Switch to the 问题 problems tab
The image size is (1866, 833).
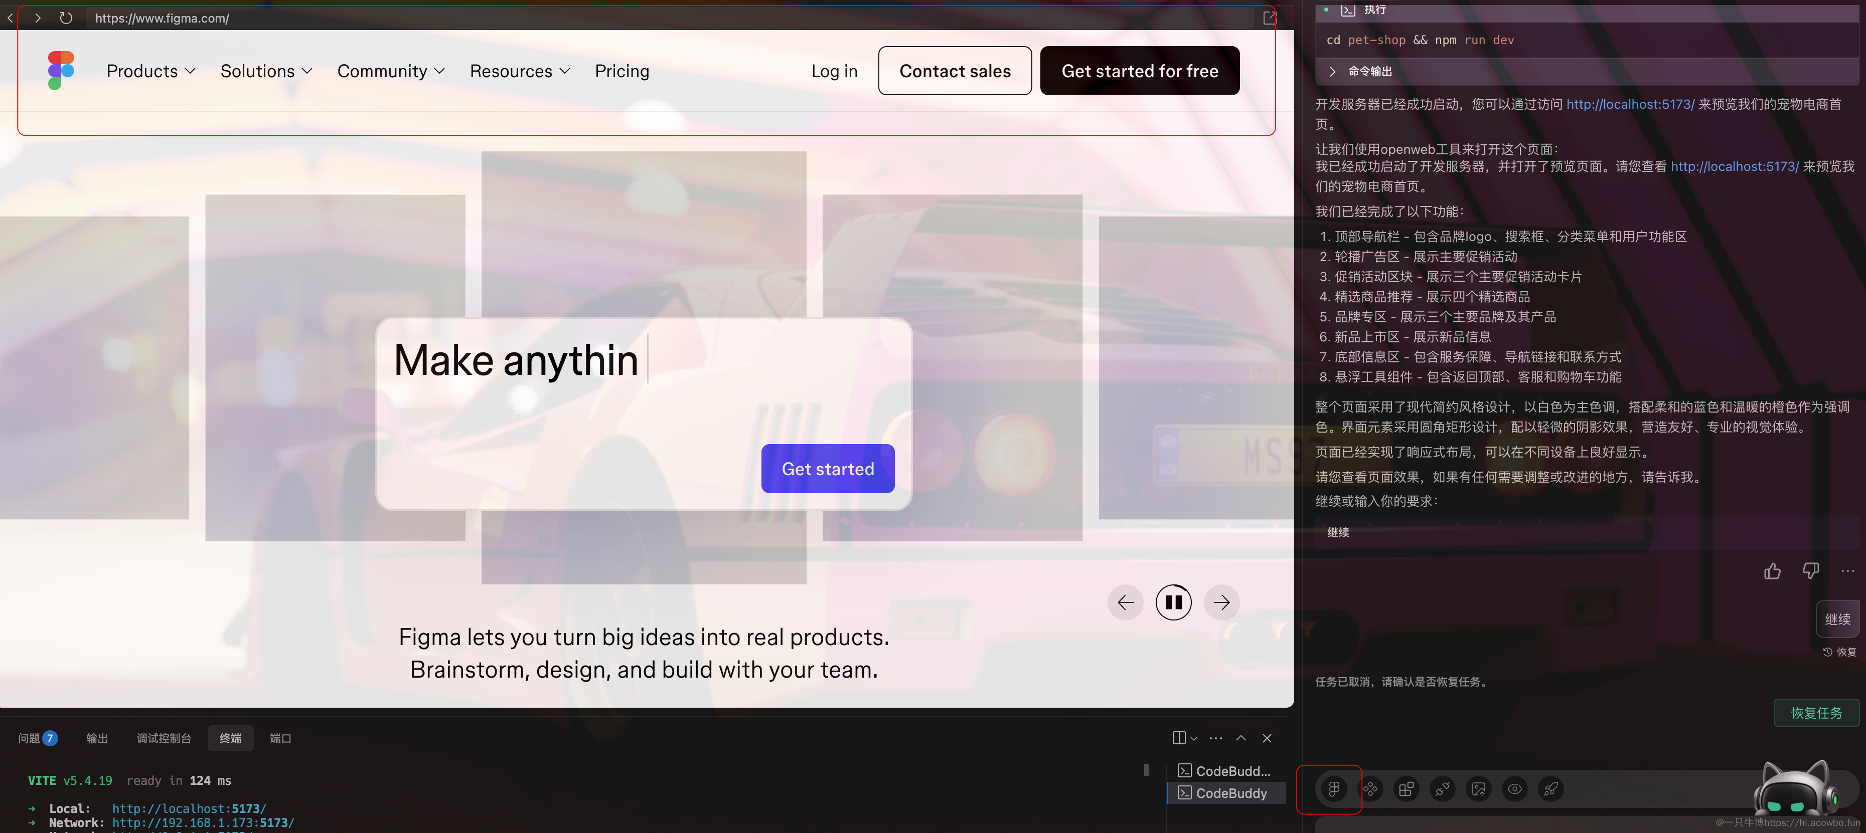(38, 738)
